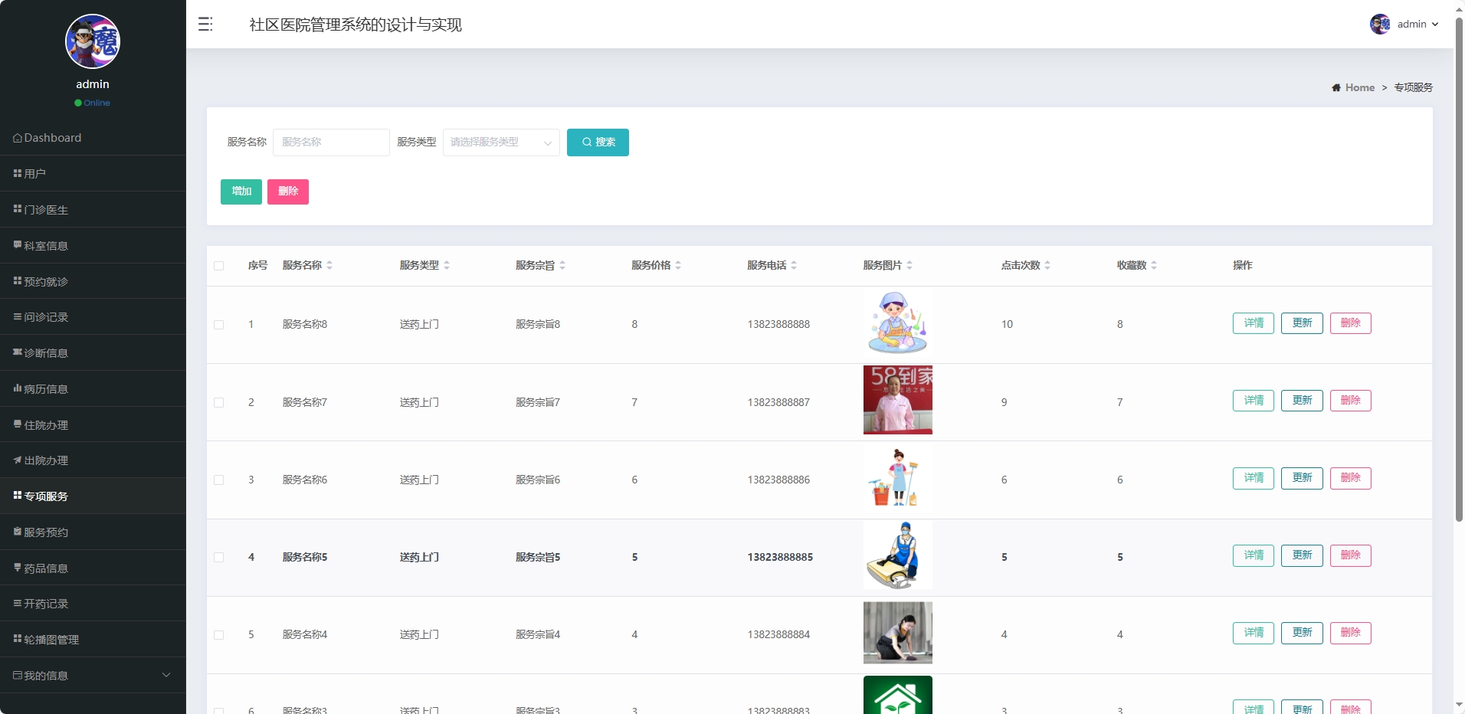
Task: Click the phone number 13823888886 cell
Action: click(x=778, y=480)
